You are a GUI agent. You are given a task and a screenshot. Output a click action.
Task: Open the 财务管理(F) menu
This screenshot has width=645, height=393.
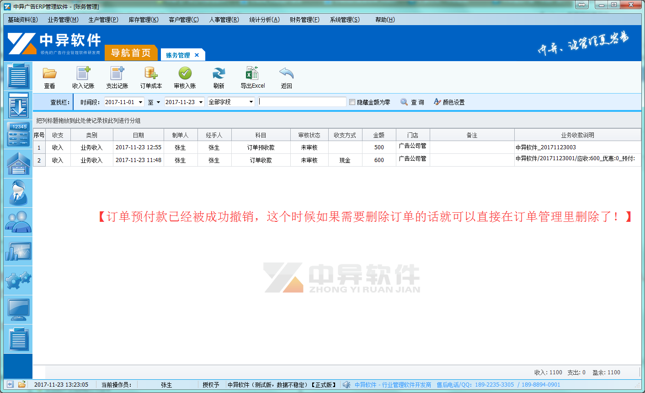(304, 20)
